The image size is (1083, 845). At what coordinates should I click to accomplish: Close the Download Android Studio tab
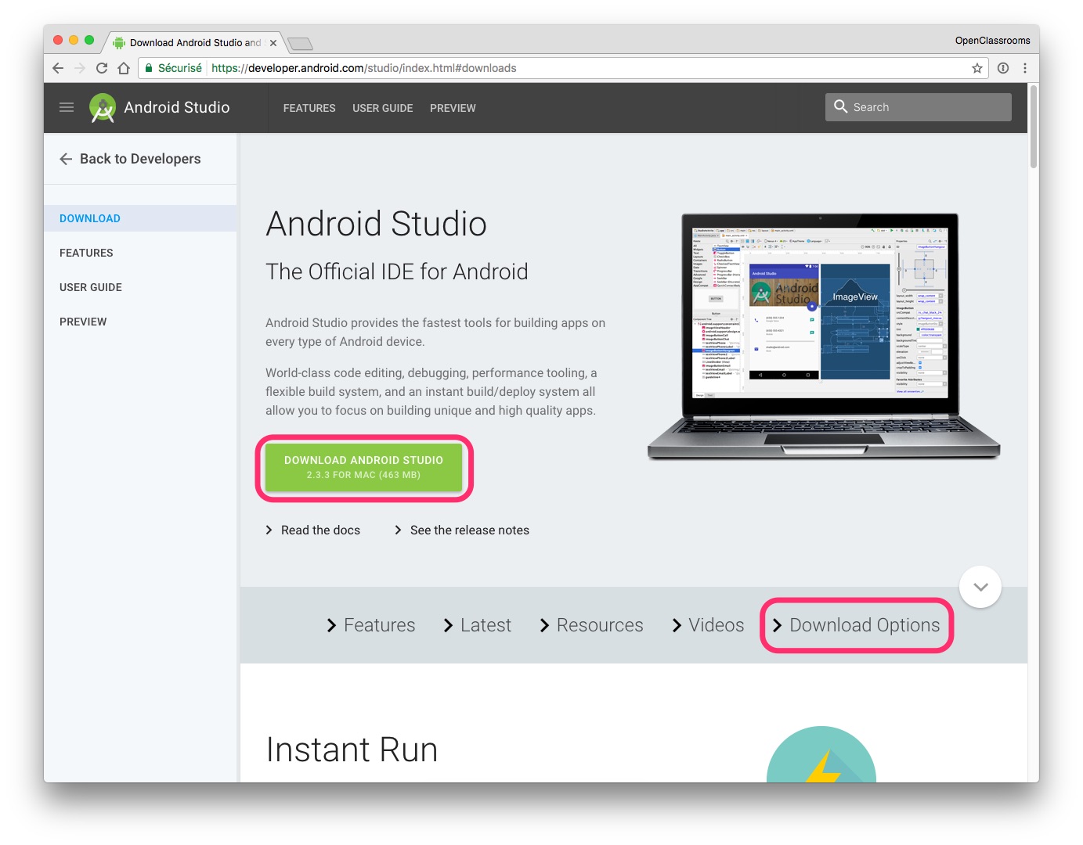point(273,43)
